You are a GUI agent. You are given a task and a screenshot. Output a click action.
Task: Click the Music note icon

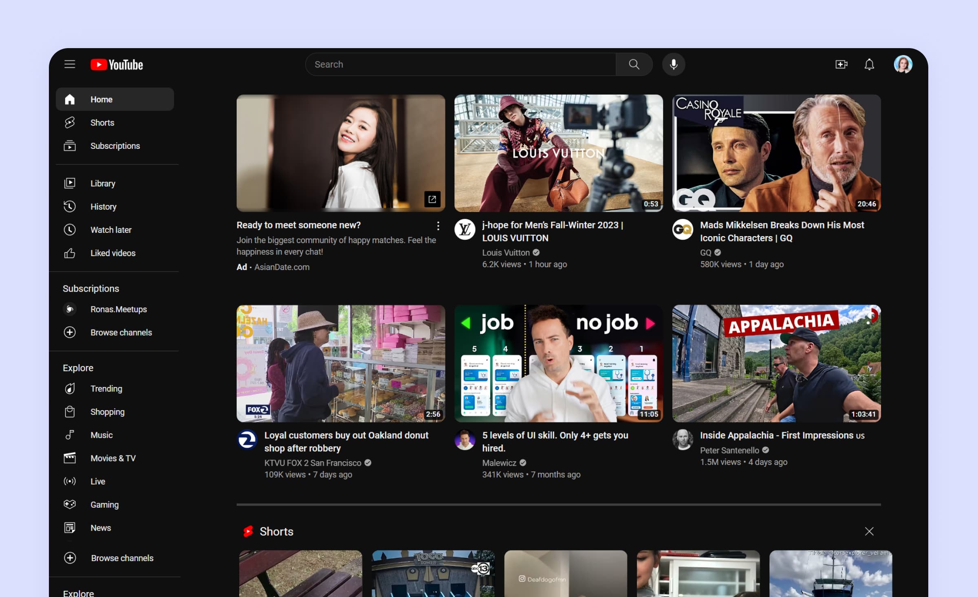tap(70, 435)
